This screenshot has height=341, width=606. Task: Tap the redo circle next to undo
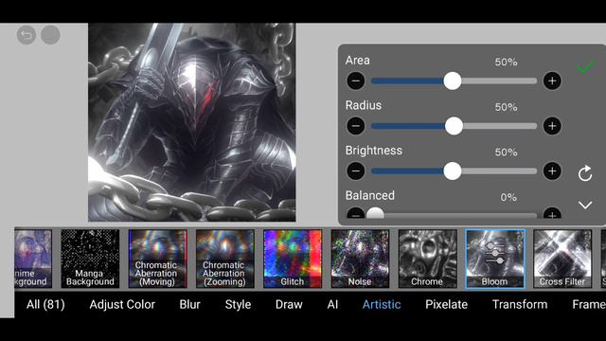click(x=50, y=35)
